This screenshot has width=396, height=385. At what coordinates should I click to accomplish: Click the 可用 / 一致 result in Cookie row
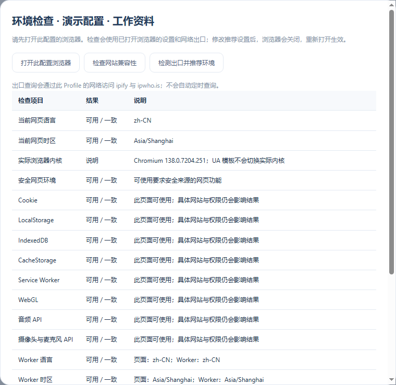coord(102,200)
